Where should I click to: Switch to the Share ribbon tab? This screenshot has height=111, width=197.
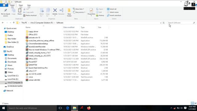point(21,5)
